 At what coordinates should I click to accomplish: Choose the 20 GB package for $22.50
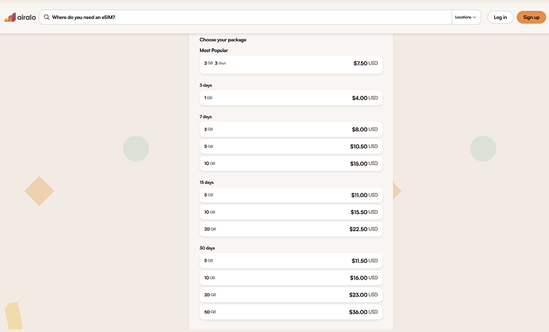pyautogui.click(x=291, y=229)
